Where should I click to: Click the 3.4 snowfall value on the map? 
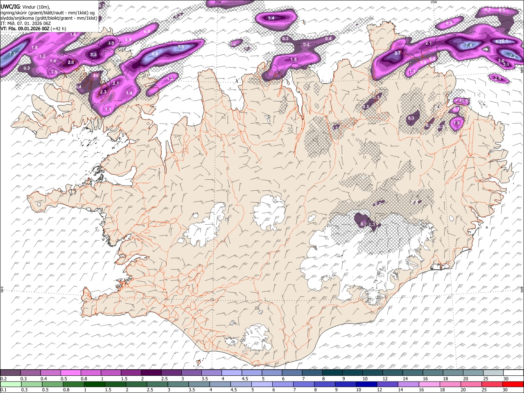click(271, 18)
